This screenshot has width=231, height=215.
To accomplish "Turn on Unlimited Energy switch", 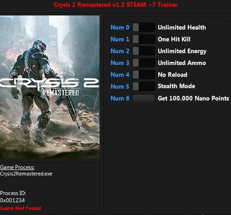I will point(144,51).
